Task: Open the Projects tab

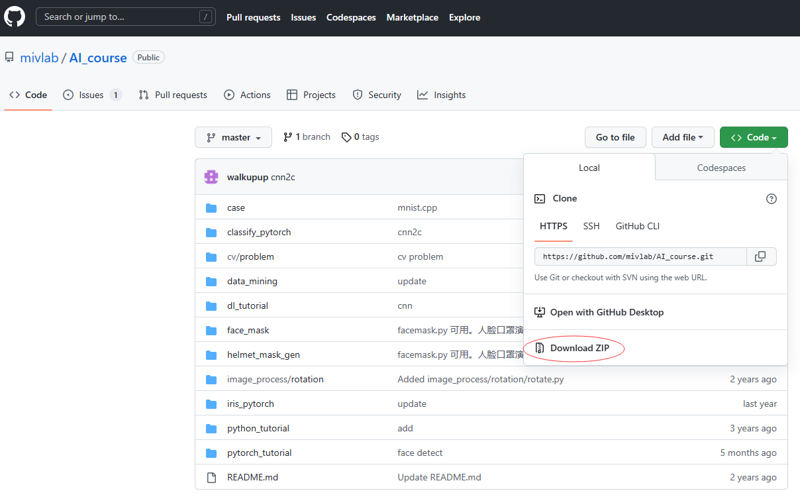Action: (311, 95)
